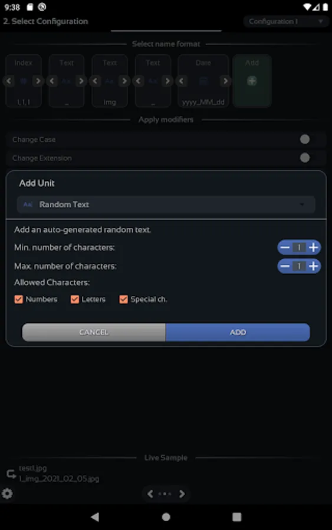Tap the Android back navigation button

pyautogui.click(x=95, y=517)
